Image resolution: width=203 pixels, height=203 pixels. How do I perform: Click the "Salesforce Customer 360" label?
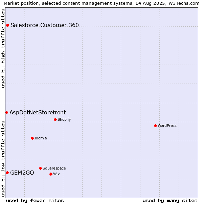pyautogui.click(x=45, y=25)
